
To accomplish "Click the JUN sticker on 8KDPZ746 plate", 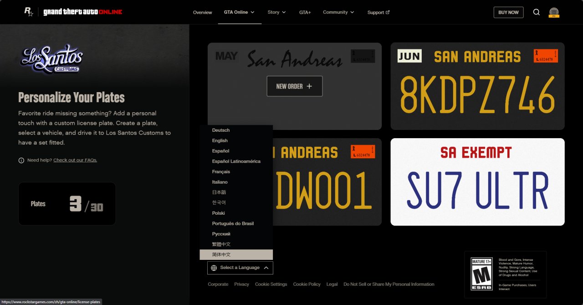I will (409, 56).
